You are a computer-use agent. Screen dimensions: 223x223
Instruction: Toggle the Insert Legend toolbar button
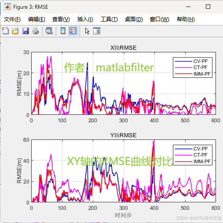click(x=73, y=31)
